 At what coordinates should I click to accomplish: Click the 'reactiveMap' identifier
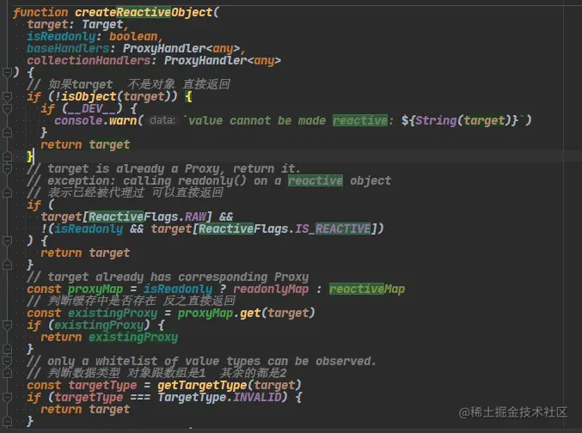coord(367,289)
